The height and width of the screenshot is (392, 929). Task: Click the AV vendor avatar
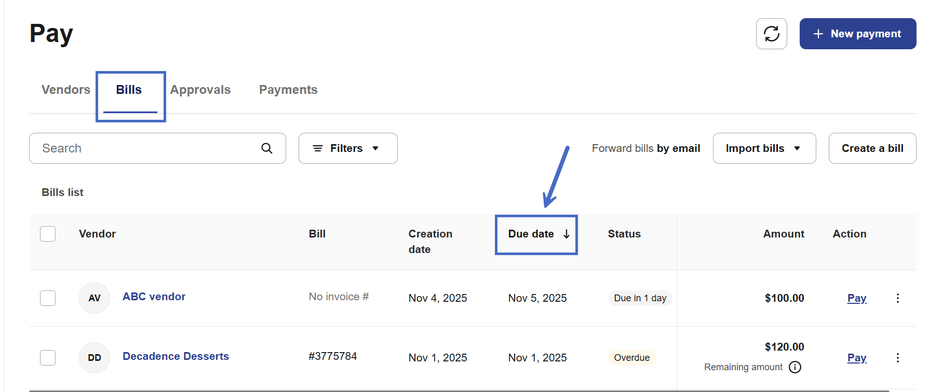point(95,298)
